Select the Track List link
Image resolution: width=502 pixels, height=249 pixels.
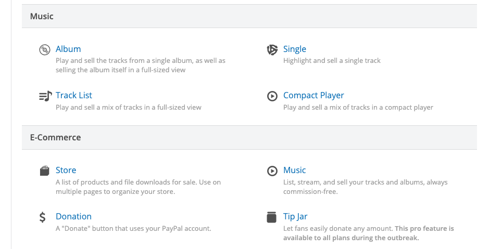click(x=73, y=95)
